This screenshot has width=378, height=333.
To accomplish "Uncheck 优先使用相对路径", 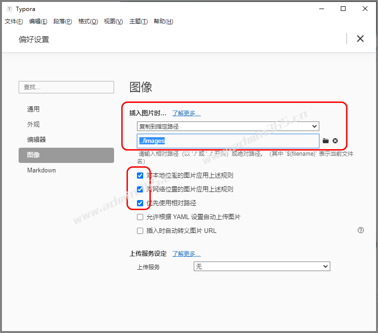I will click(x=140, y=203).
